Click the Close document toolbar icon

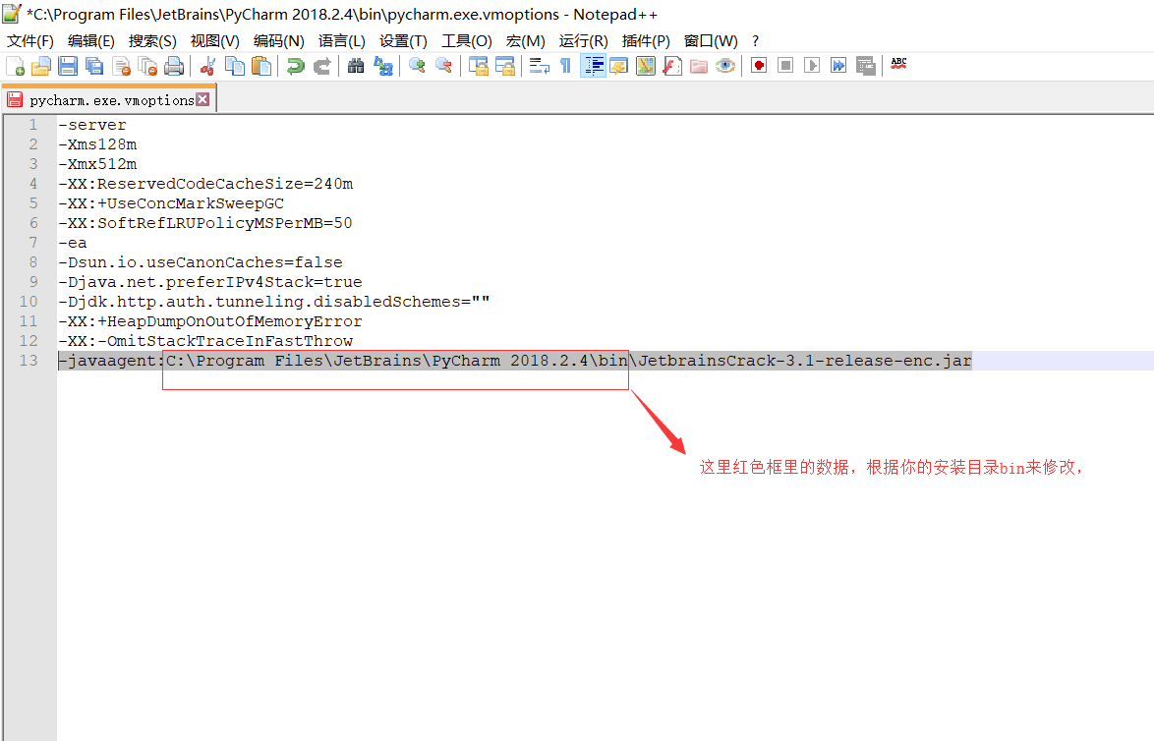pyautogui.click(x=122, y=66)
